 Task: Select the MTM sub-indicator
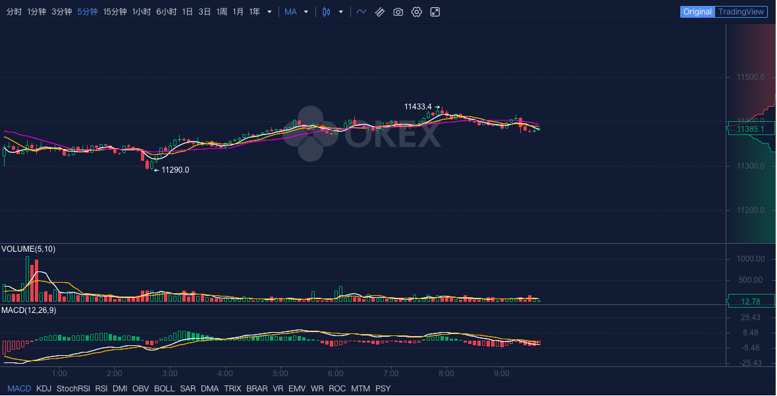tap(360, 389)
